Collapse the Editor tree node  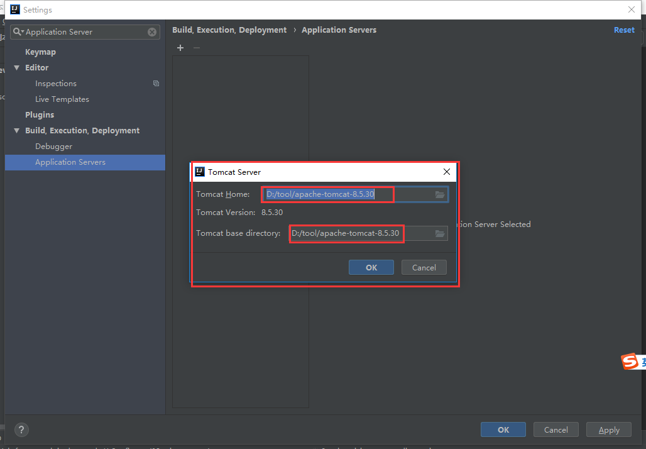pos(17,68)
